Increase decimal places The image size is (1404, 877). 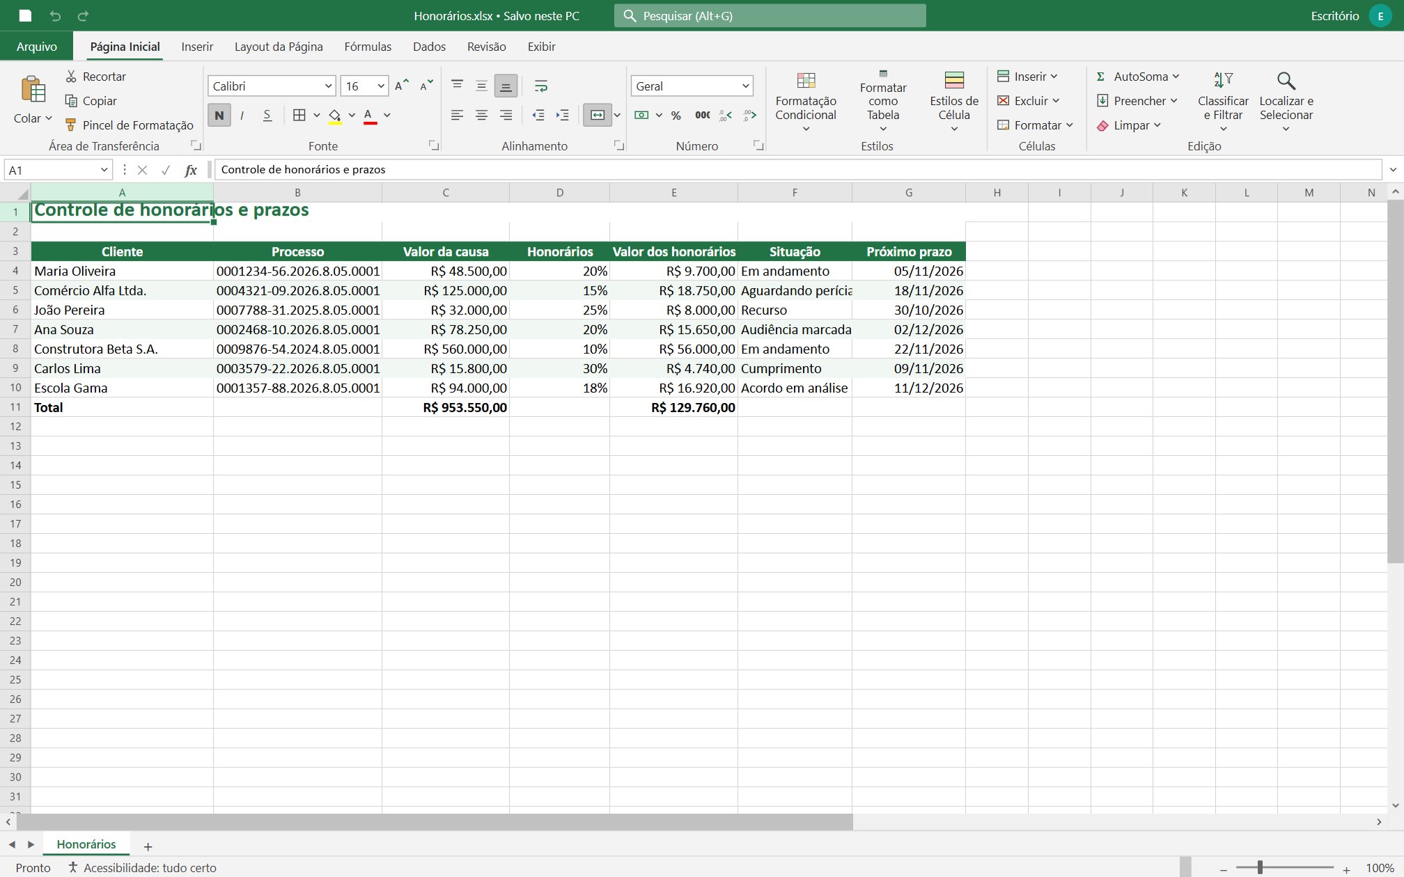pos(726,115)
